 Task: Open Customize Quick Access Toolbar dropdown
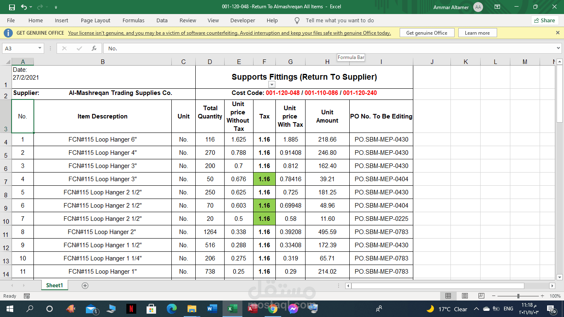[56, 7]
